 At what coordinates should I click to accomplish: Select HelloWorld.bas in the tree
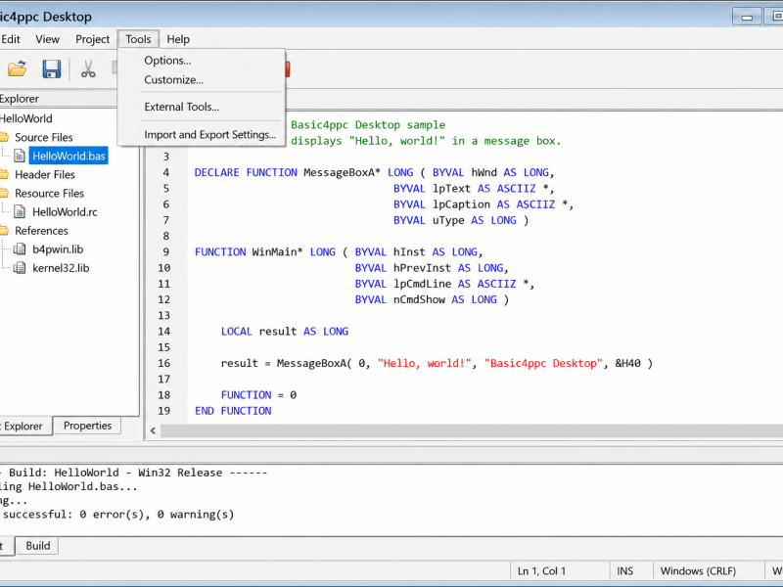(x=69, y=156)
